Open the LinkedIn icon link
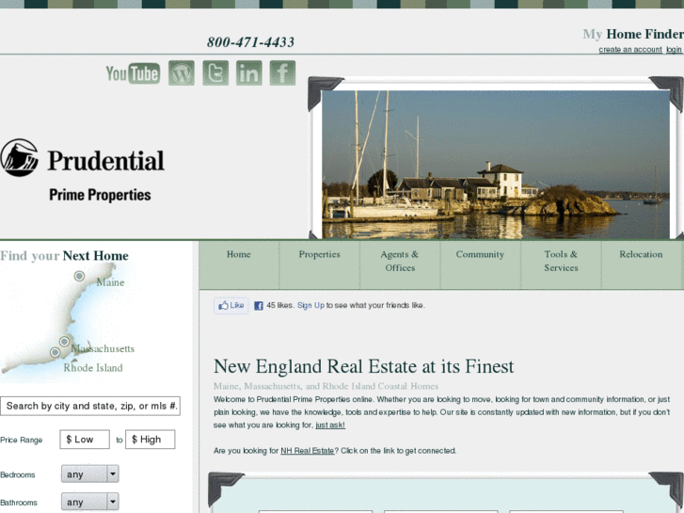 (249, 72)
